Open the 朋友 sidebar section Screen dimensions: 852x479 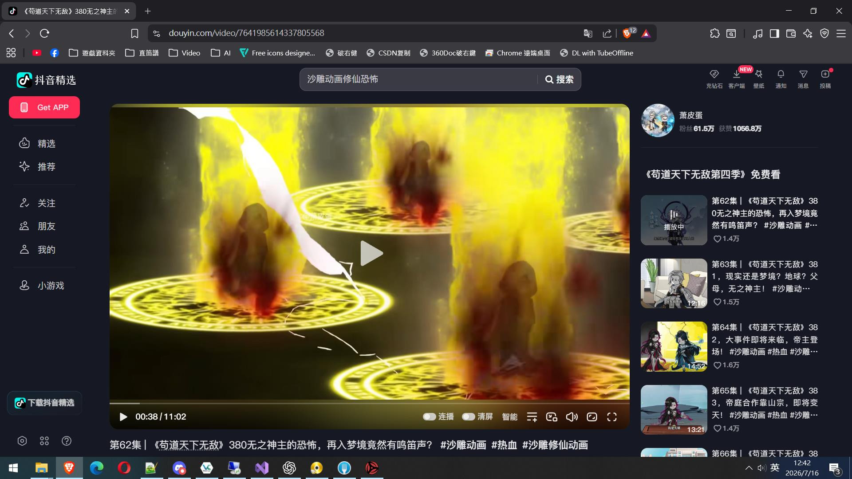pos(37,226)
